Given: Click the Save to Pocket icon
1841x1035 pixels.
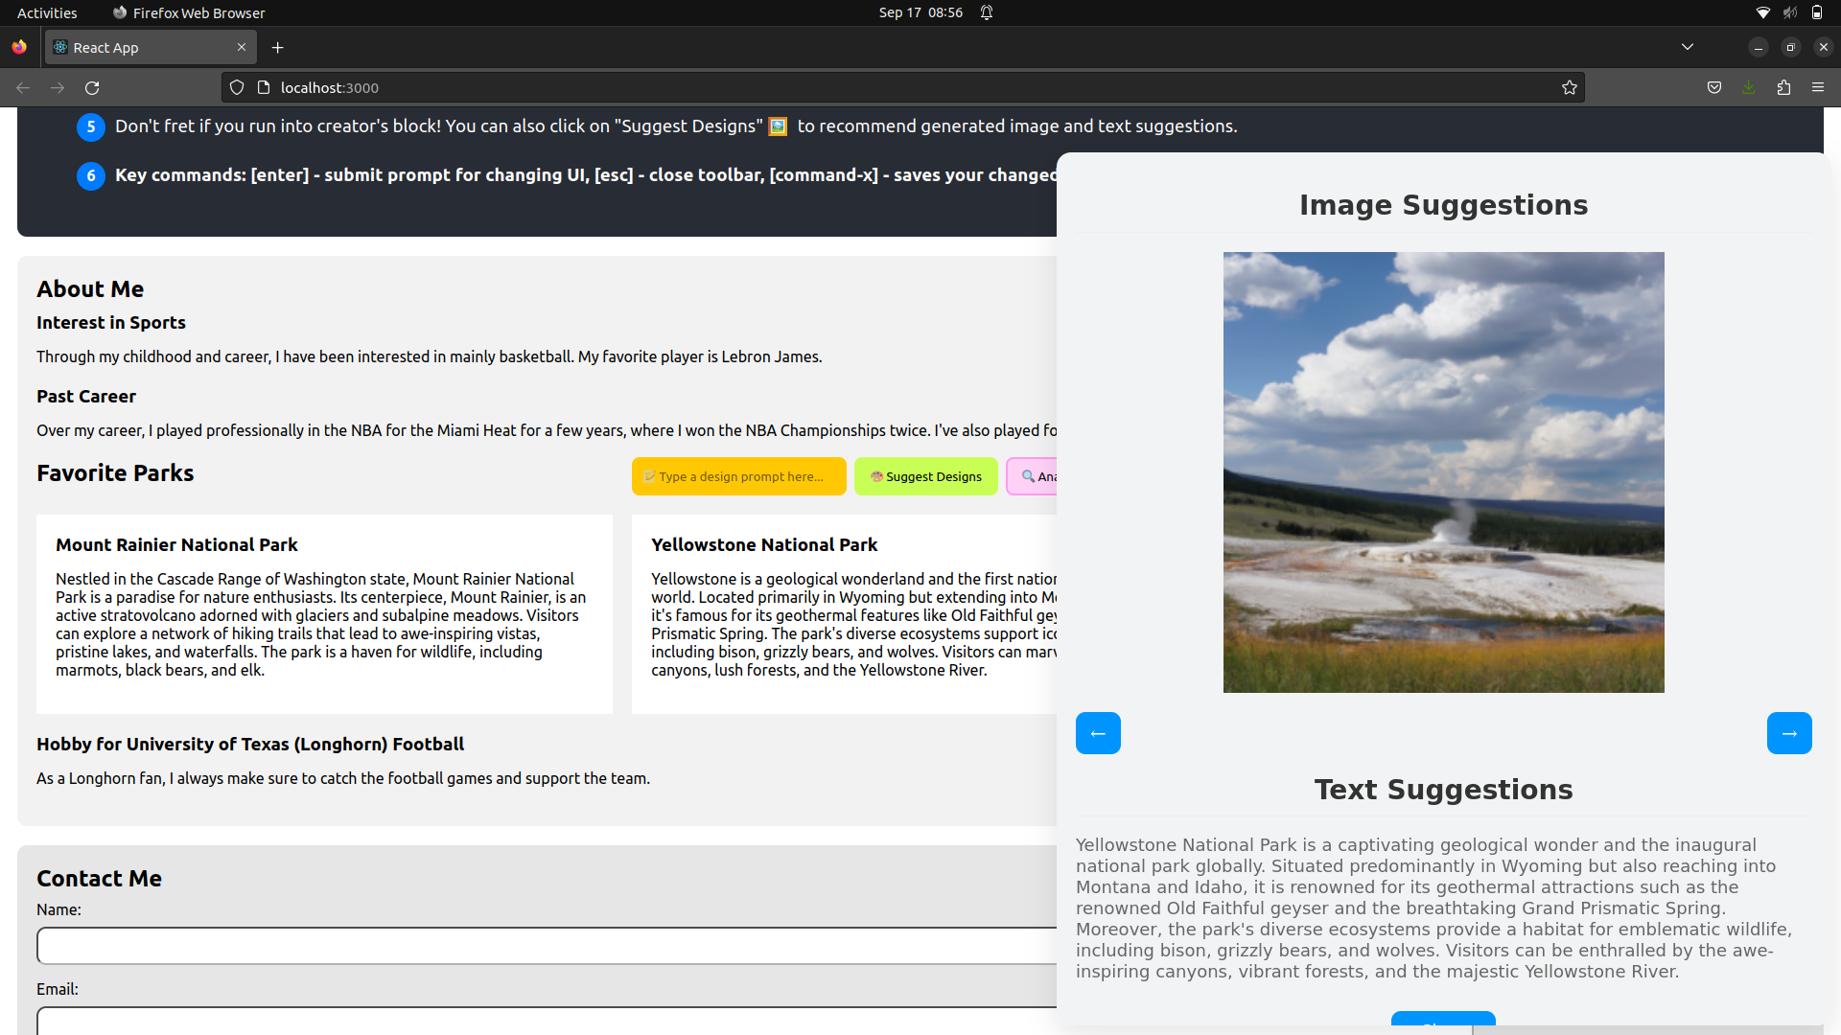Looking at the screenshot, I should coord(1713,87).
